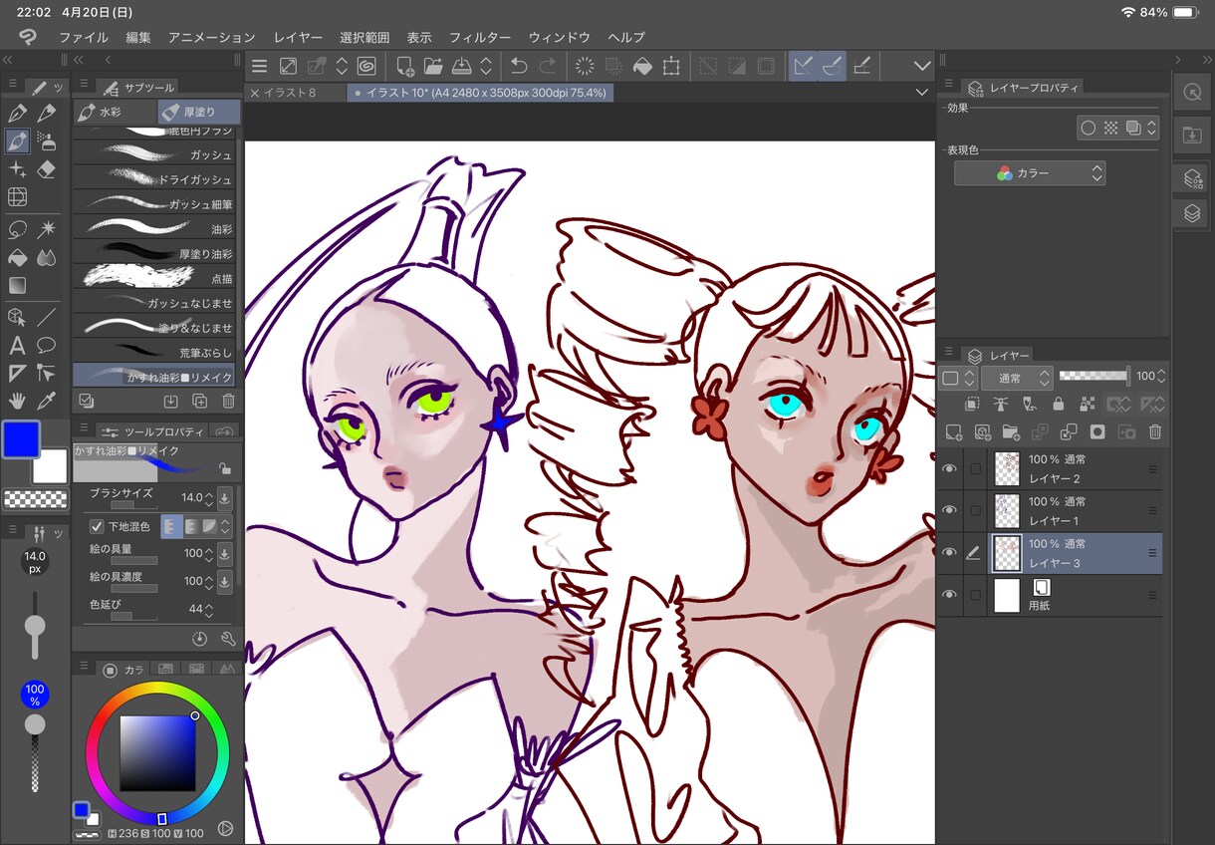Select the 油彩 brush

pyautogui.click(x=154, y=229)
